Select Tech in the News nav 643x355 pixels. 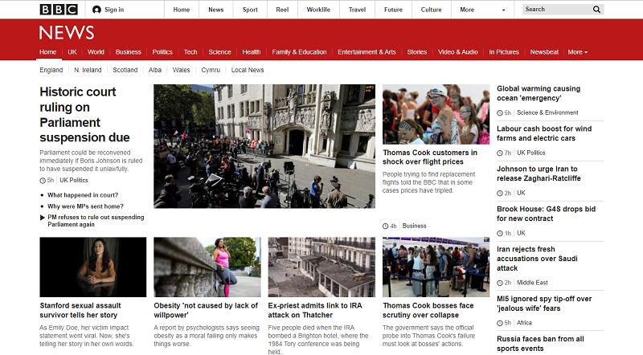point(190,52)
